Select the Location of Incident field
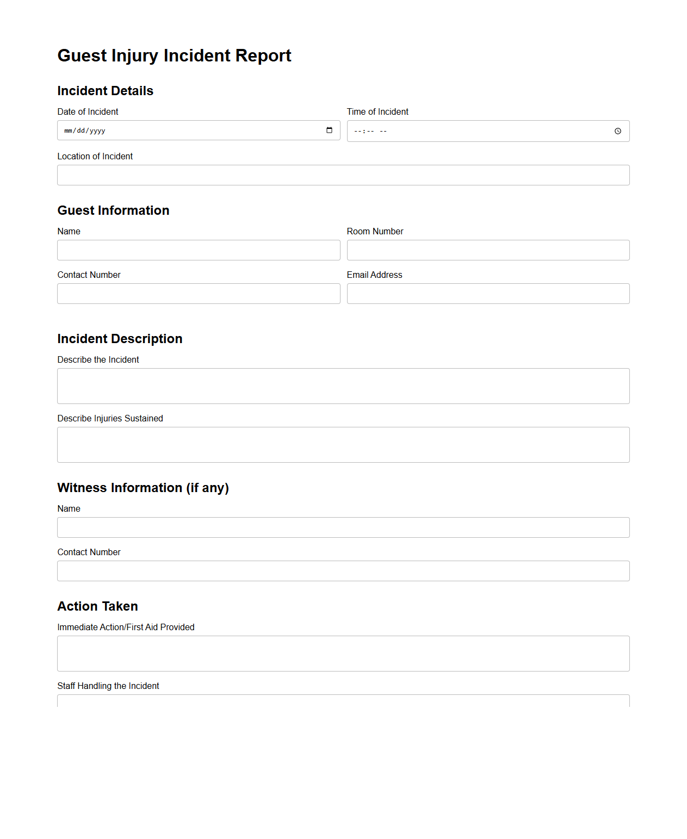 point(343,175)
